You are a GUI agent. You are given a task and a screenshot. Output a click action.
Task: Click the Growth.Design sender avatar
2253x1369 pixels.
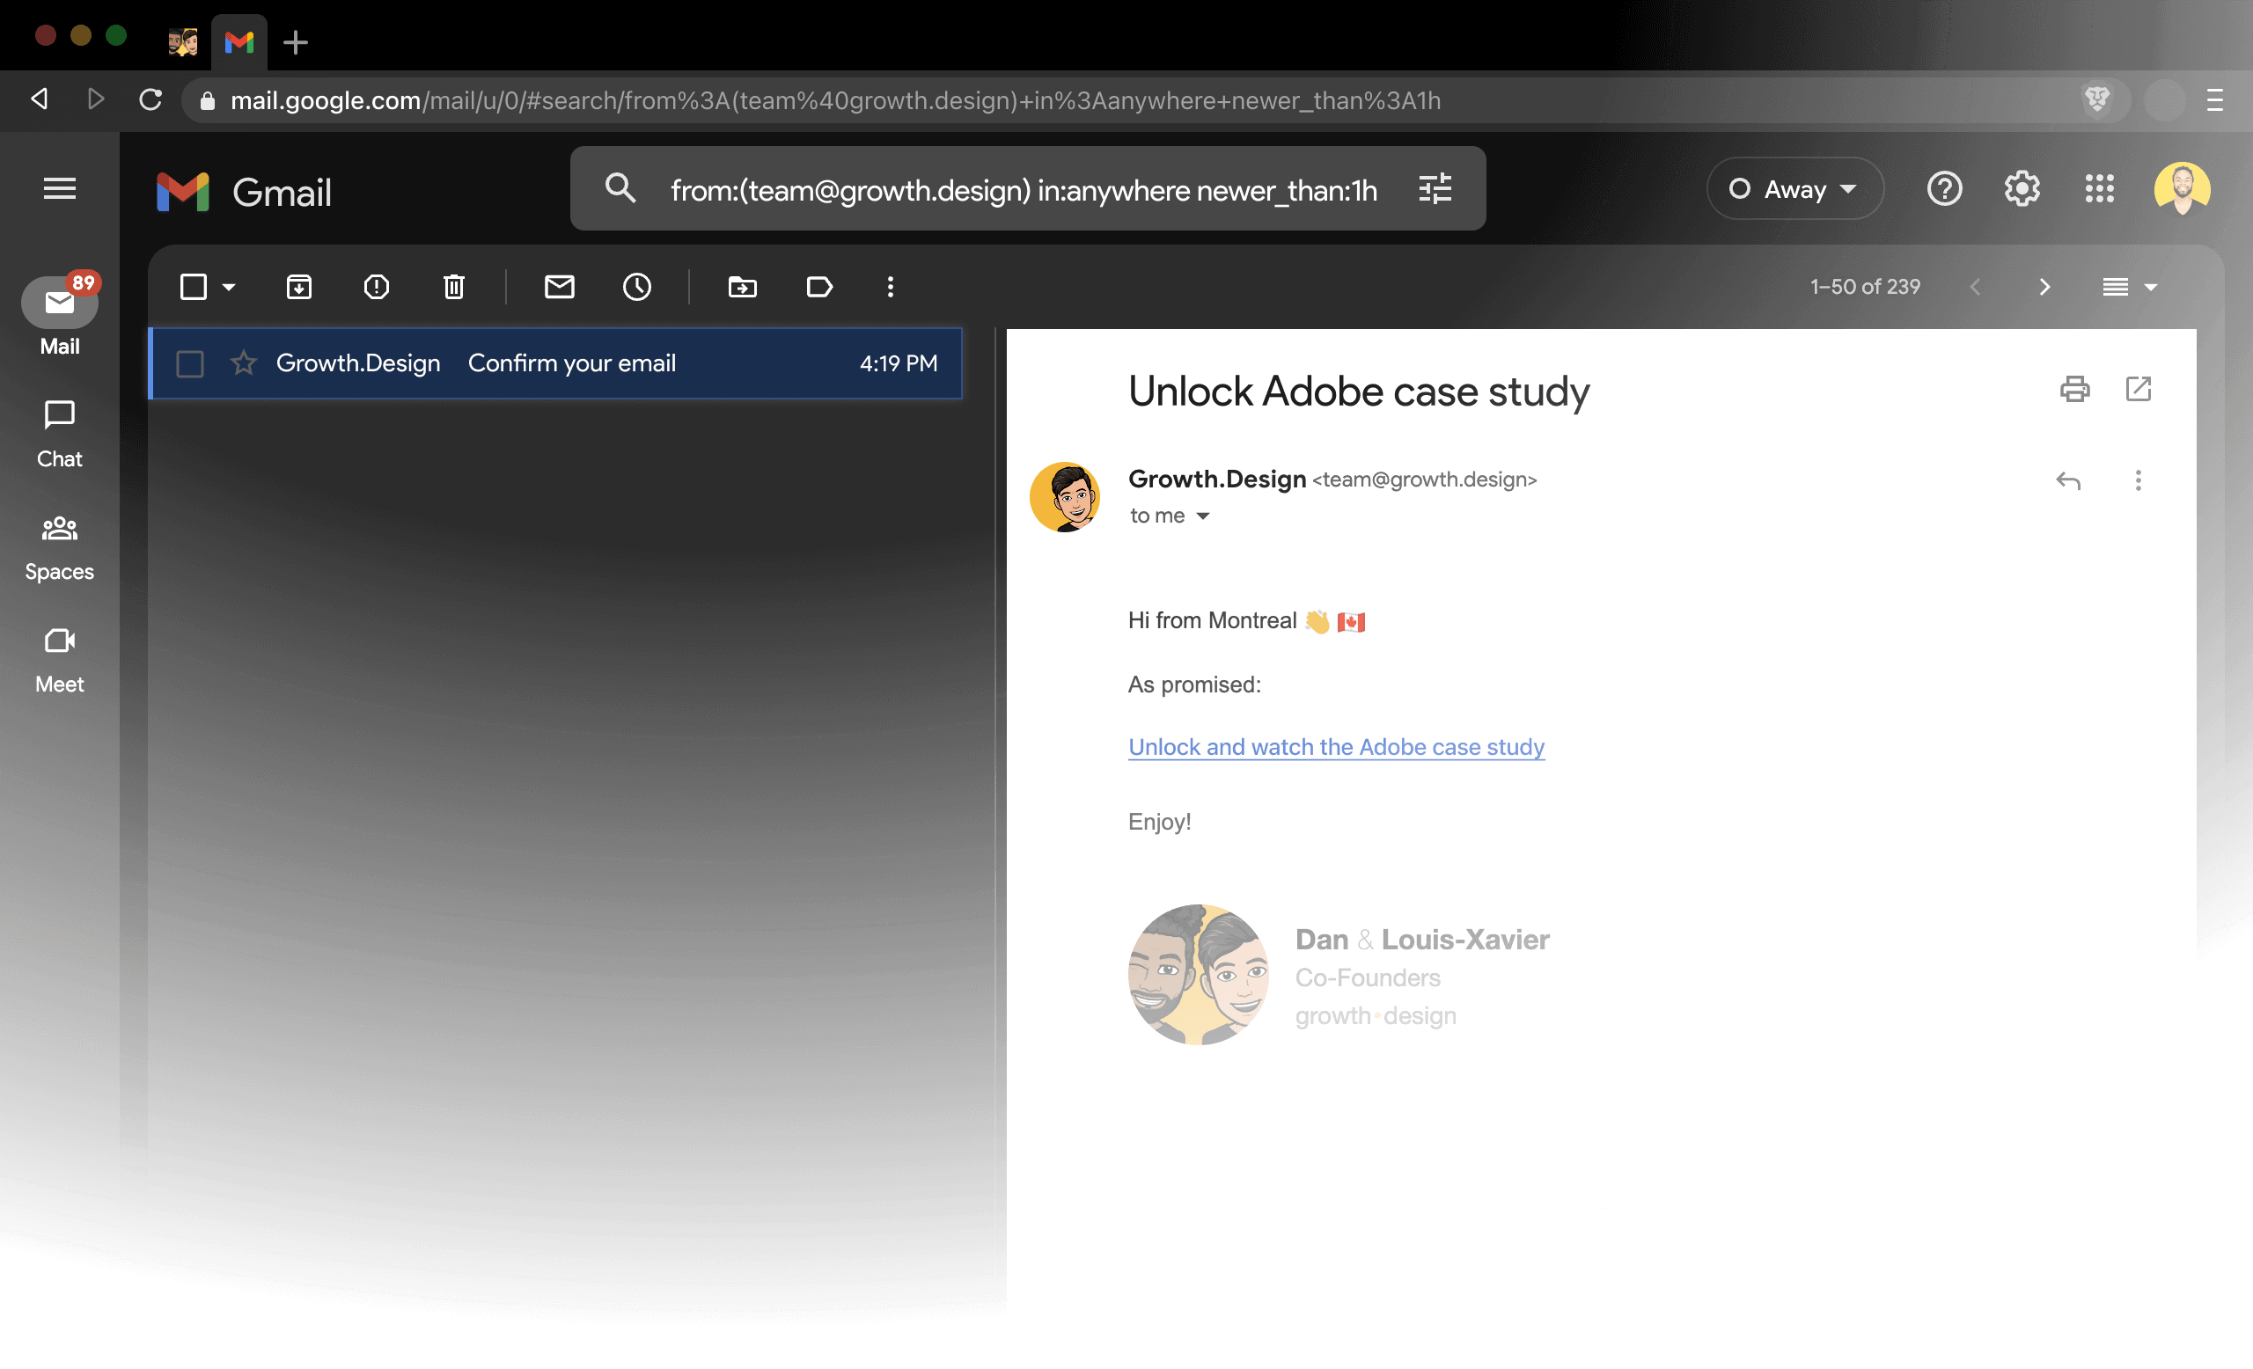coord(1064,497)
